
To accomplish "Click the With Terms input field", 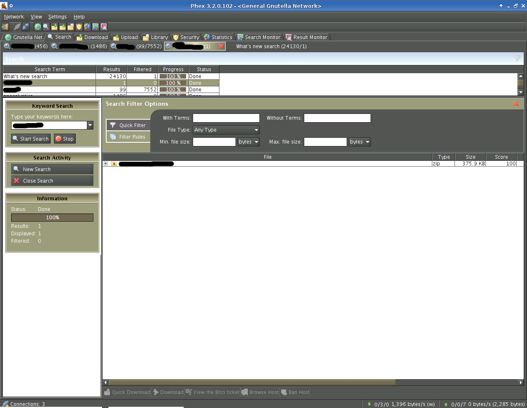I will click(x=226, y=118).
